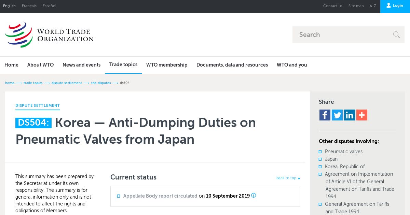Open Documents, data and resources menu
Screen dimensions: 410x215
tap(232, 65)
